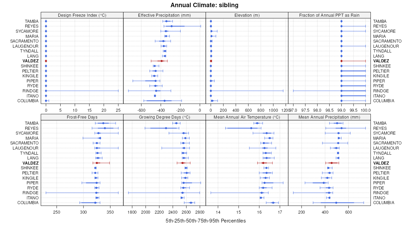The height and width of the screenshot is (230, 409).
Task: Pick COLUMBIA median dot in Mean Annual Air Temperature
Action: click(273, 203)
